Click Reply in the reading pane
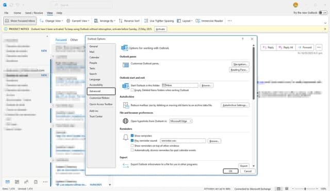Viewport: 330px width, 191px height. [268, 47]
